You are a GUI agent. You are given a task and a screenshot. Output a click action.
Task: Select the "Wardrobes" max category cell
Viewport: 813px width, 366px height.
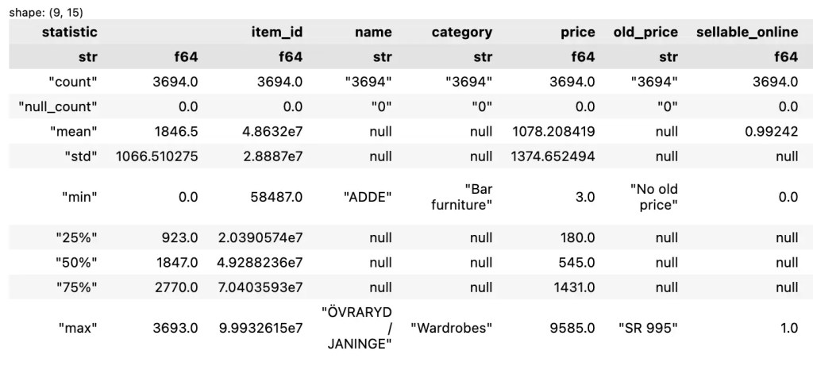[x=452, y=327]
